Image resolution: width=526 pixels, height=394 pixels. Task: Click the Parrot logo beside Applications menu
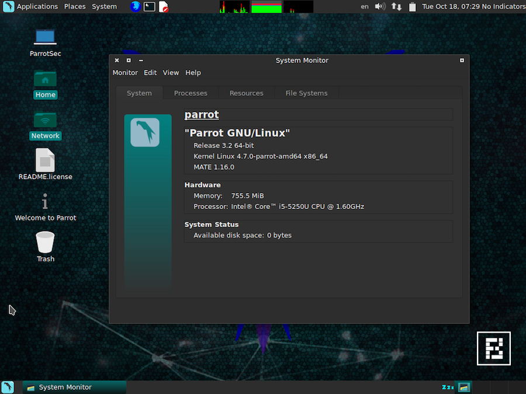(8, 6)
